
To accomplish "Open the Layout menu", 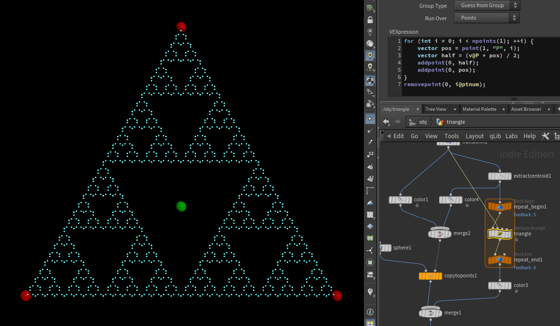I will click(x=474, y=136).
